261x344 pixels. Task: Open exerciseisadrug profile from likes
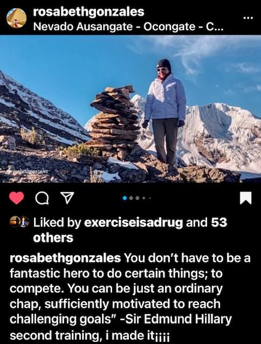coord(133,223)
